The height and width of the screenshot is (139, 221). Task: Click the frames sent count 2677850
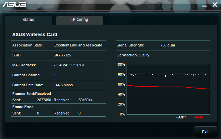point(44,100)
